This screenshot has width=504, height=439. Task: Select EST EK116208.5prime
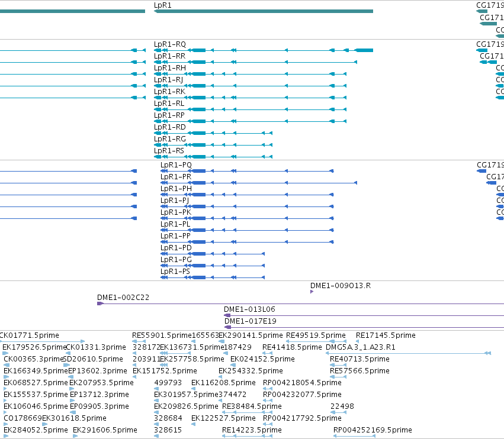[223, 383]
